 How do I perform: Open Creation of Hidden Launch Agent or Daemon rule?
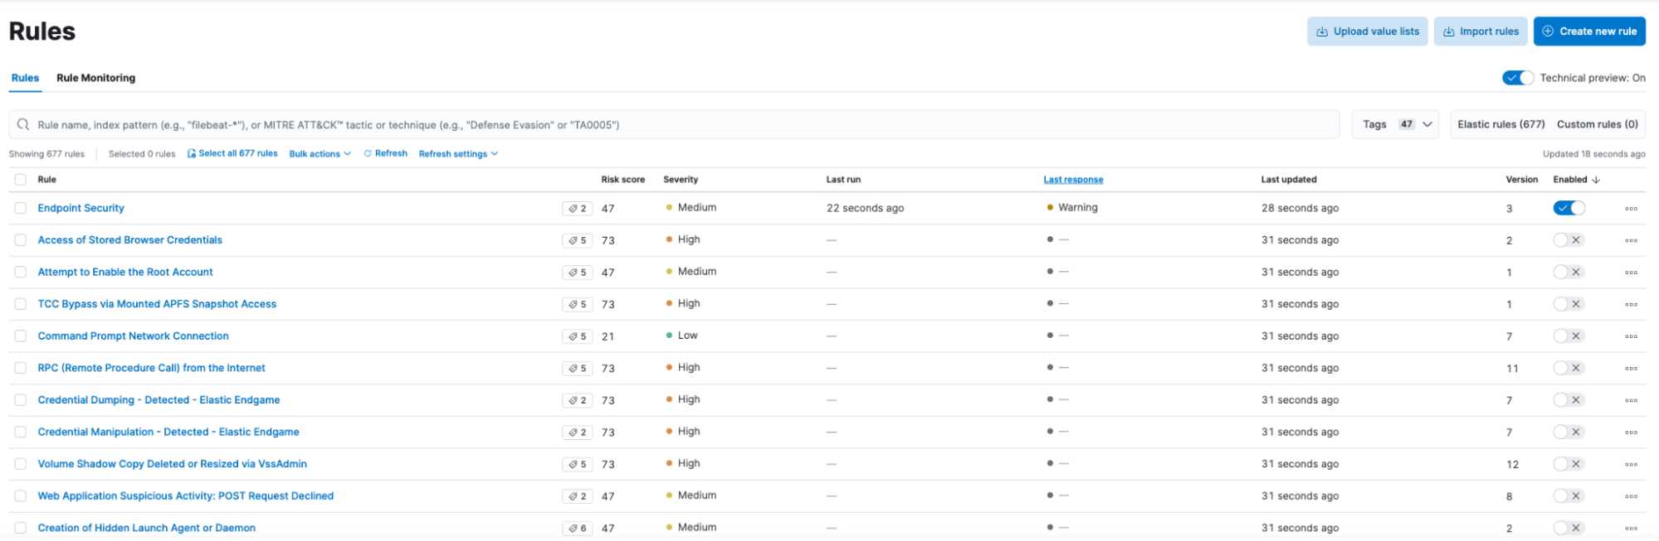(x=147, y=528)
